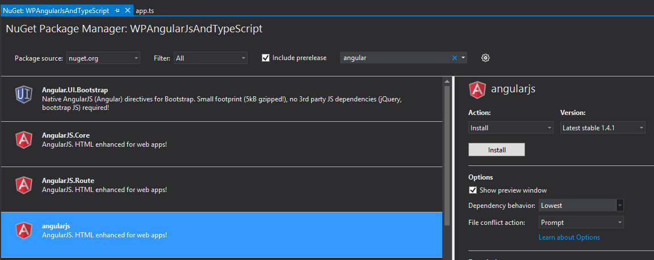Image resolution: width=654 pixels, height=260 pixels.
Task: Click the Angular.UI.Bootstrap package icon
Action: pyautogui.click(x=23, y=94)
